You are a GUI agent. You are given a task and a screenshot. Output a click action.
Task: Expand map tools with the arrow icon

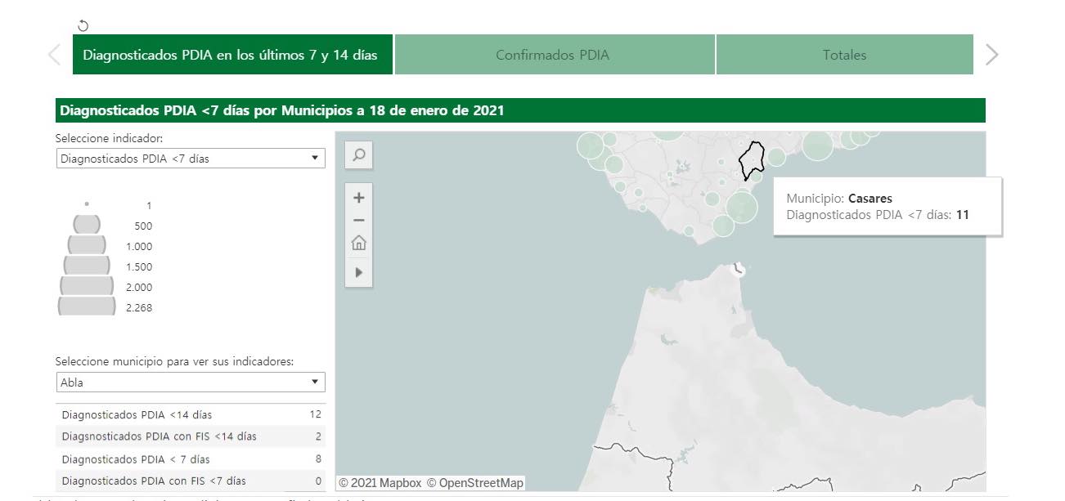(x=358, y=272)
